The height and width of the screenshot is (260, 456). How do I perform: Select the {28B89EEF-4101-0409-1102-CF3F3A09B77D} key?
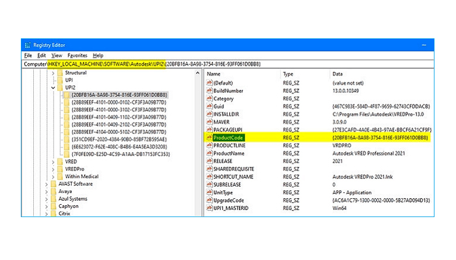coord(119,117)
